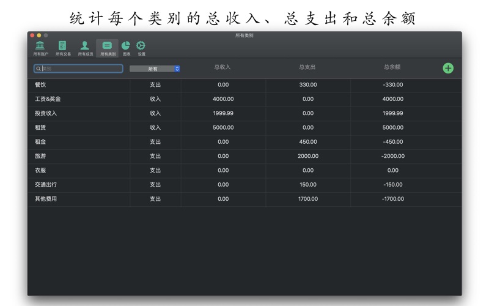Open the 所有交易 transactions toolbar icon
The image size is (489, 306).
tap(63, 48)
